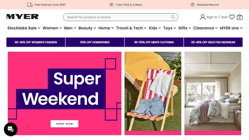Click the 50% Off Homewares banner
This screenshot has width=249, height=140.
coord(95,42)
